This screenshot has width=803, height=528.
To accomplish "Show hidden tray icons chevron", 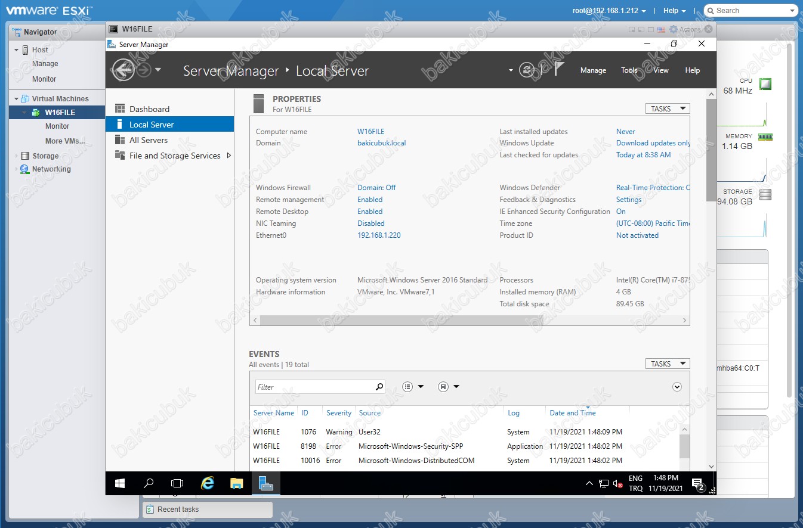I will point(589,484).
